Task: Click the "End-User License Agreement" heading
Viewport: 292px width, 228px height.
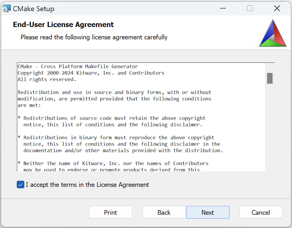Action: tap(64, 25)
